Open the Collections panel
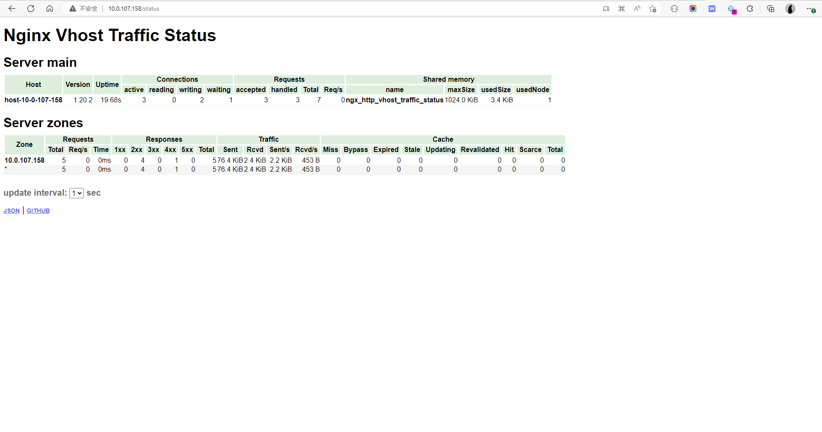The height and width of the screenshot is (432, 822). point(771,9)
